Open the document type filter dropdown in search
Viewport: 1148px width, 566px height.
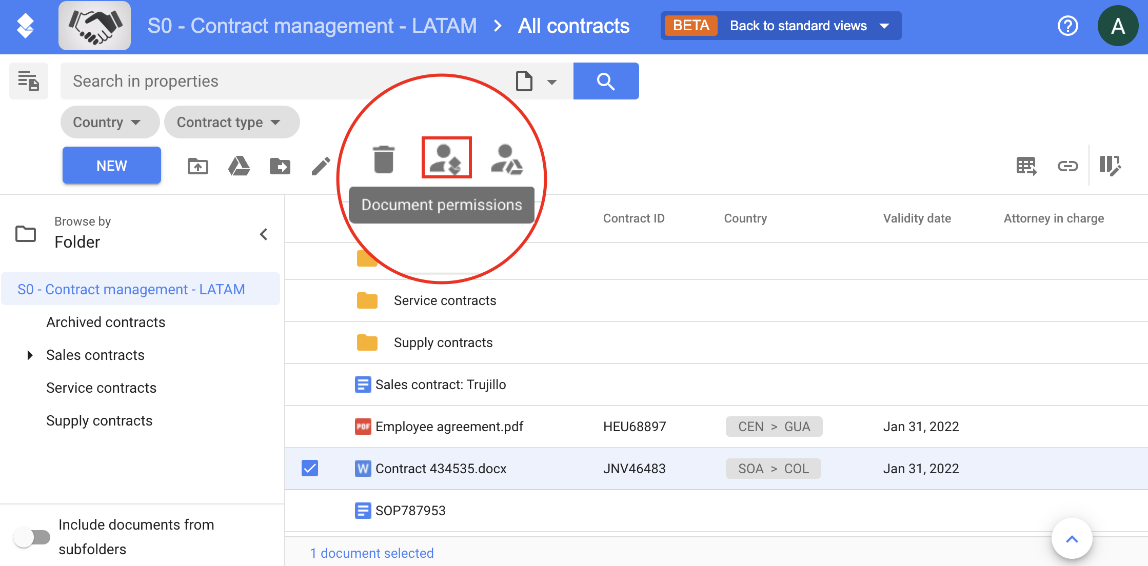click(536, 82)
